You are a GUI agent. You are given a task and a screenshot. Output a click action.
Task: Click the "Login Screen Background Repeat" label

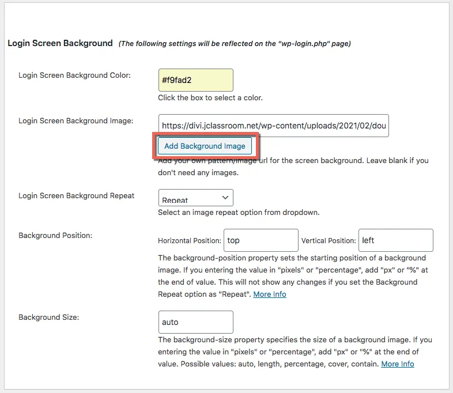coord(77,195)
